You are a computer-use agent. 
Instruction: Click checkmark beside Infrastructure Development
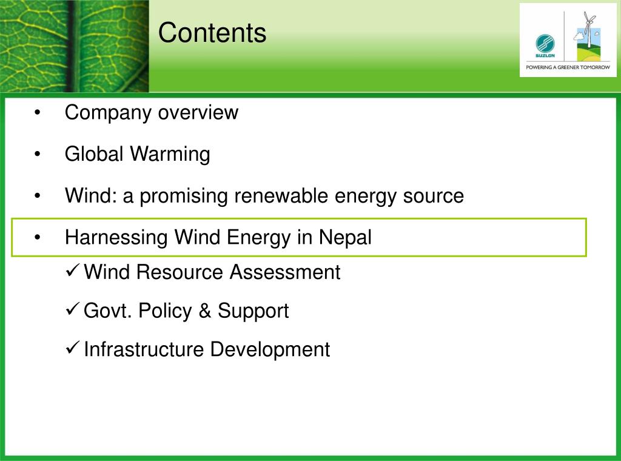[x=73, y=348]
